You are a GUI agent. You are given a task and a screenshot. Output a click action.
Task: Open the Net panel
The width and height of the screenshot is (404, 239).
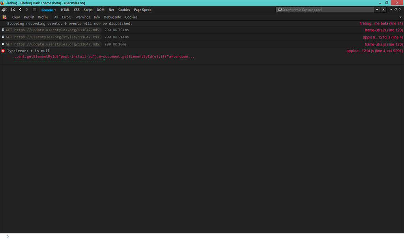111,10
